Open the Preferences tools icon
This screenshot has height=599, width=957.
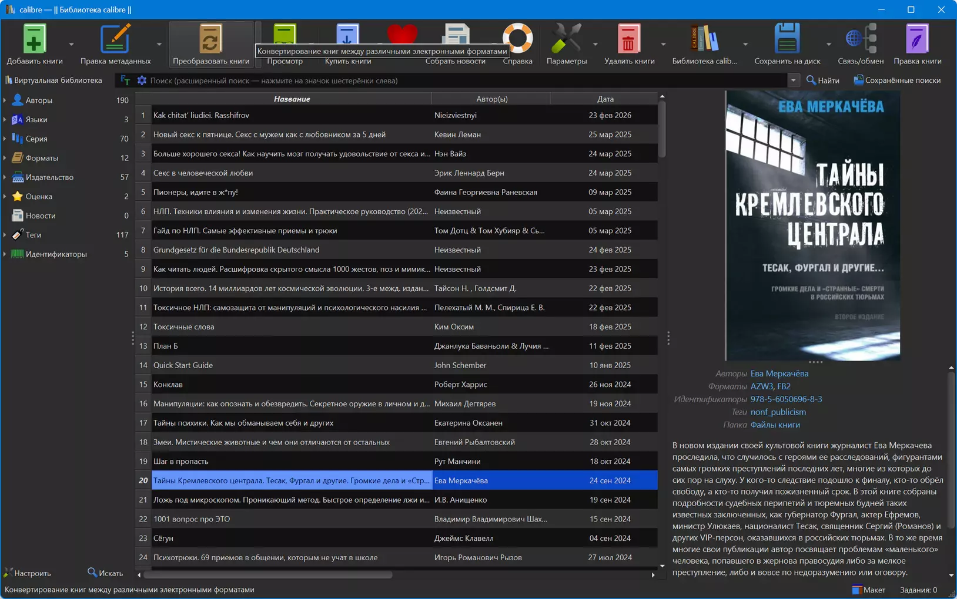click(x=566, y=39)
